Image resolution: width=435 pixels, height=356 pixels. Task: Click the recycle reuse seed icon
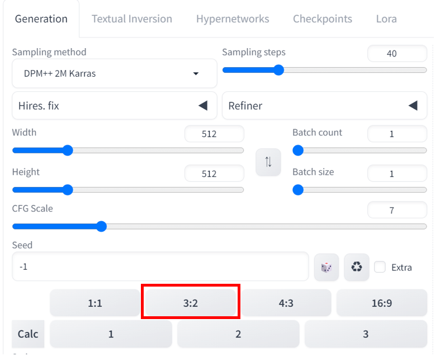357,267
